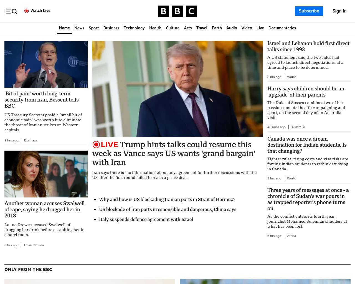Open the Earth section
The height and width of the screenshot is (284, 355).
click(x=217, y=28)
